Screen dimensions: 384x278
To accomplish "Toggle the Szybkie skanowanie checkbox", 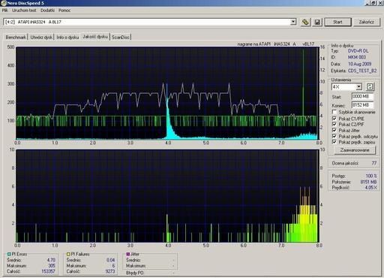I will click(x=334, y=112).
